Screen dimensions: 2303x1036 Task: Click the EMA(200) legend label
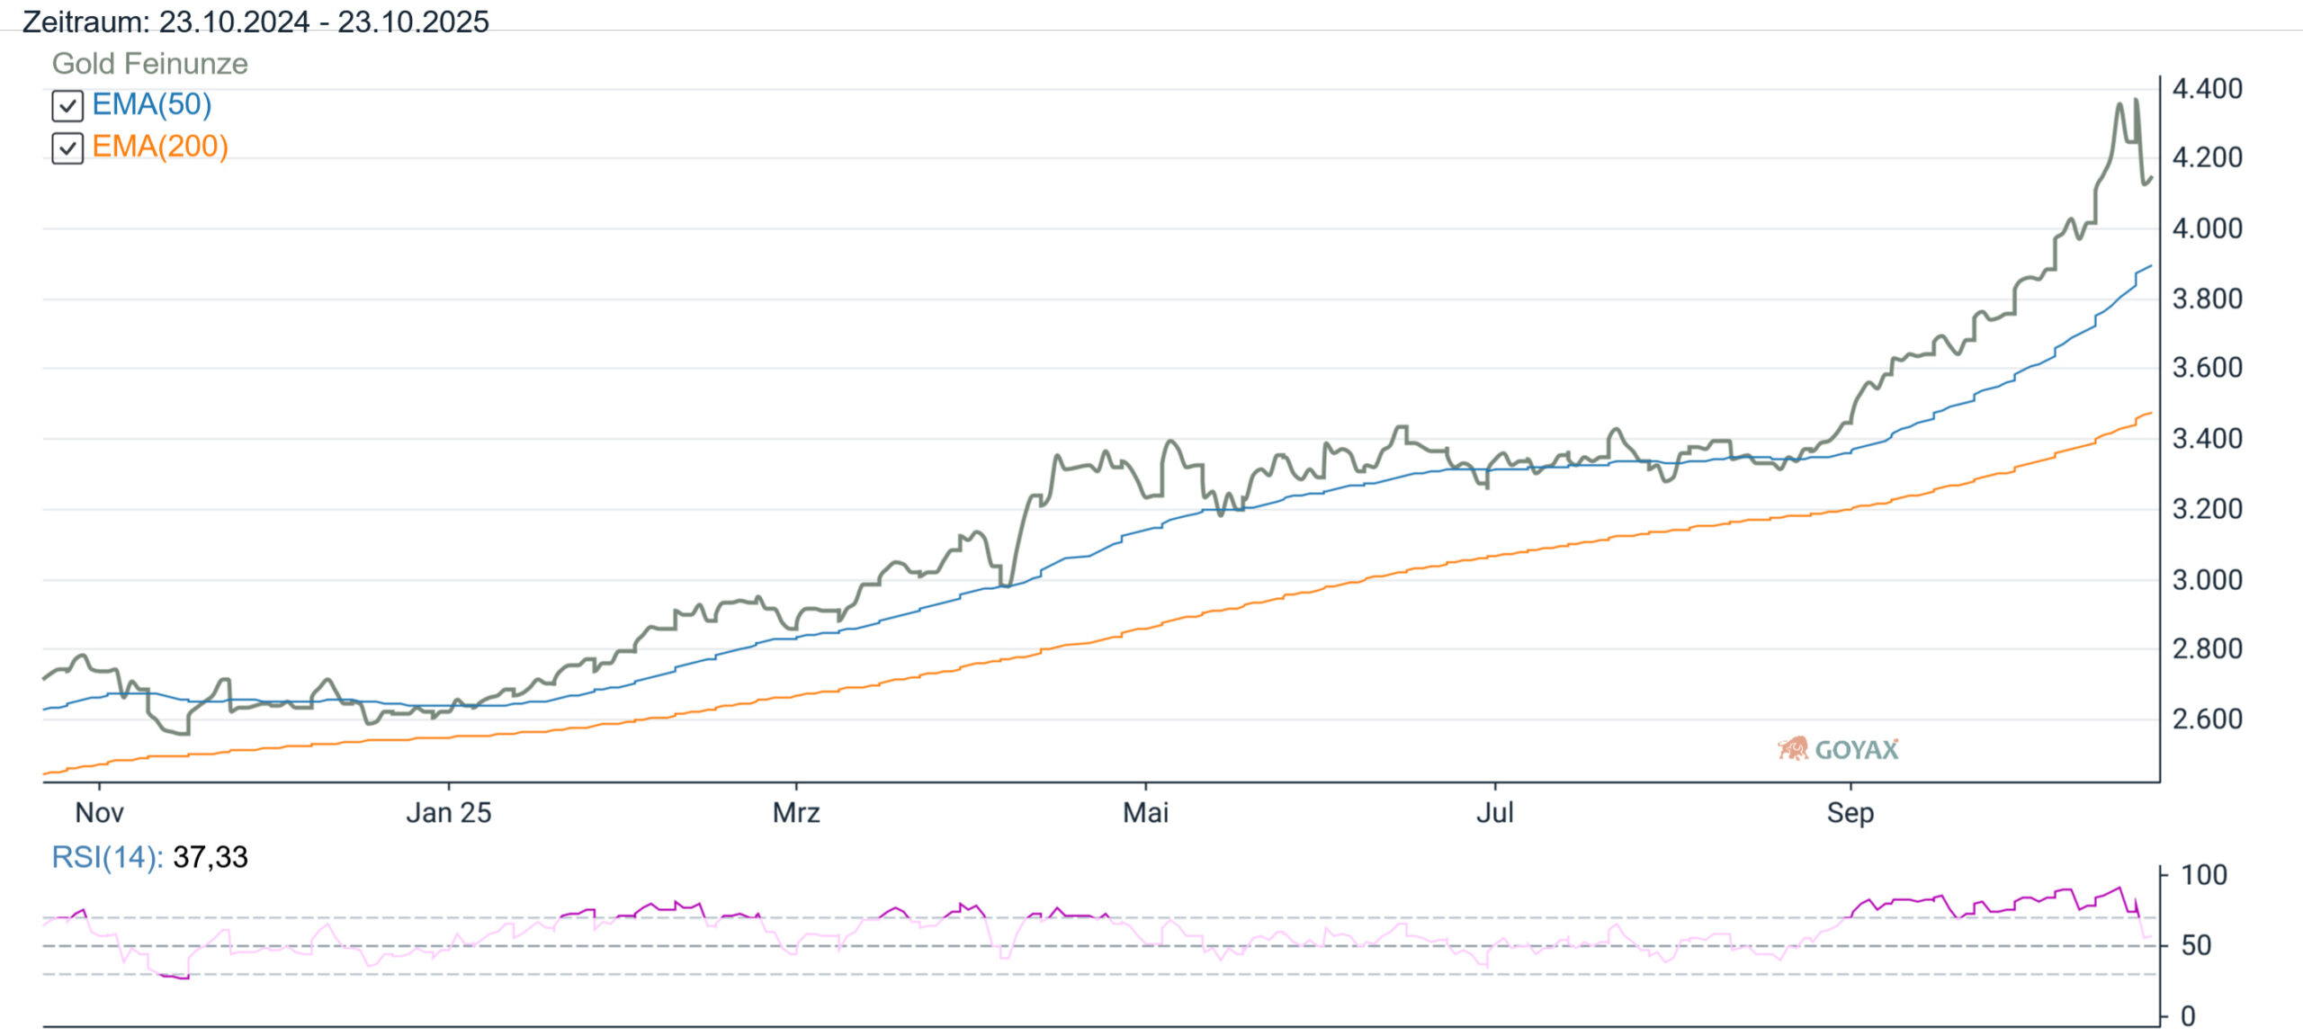(x=159, y=147)
